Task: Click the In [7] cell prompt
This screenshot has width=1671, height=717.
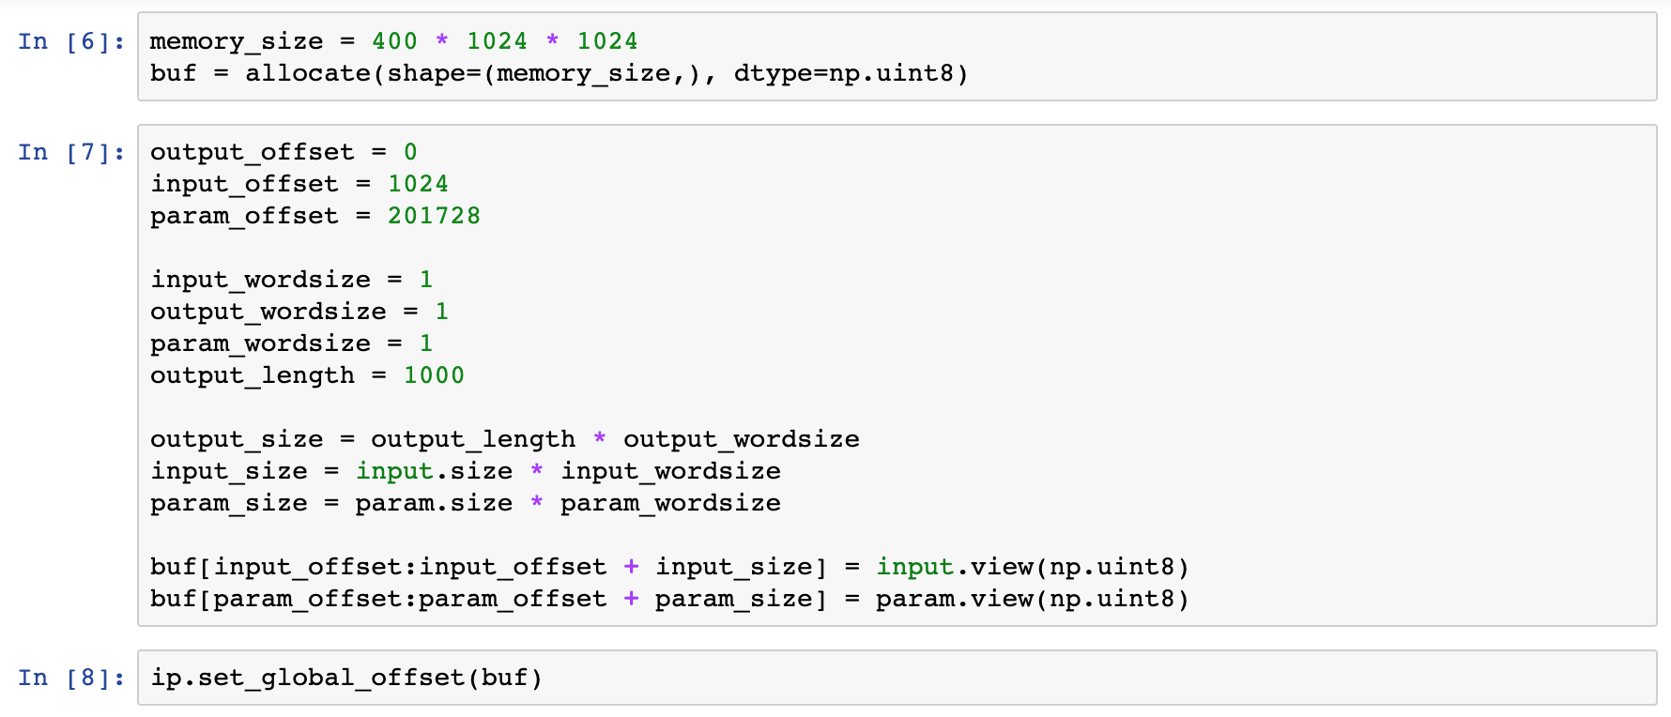Action: click(71, 152)
